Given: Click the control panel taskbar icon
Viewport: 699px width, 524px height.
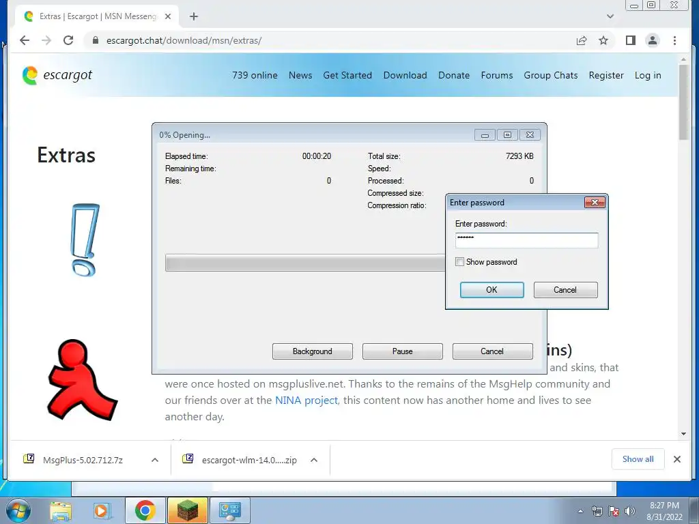Looking at the screenshot, I should tap(230, 510).
